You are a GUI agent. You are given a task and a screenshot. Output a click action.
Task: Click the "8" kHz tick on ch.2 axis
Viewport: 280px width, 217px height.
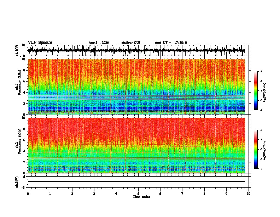click(x=24, y=129)
